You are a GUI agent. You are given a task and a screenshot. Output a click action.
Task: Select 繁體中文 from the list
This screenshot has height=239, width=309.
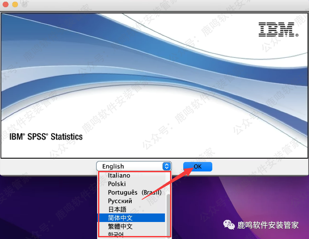pos(120,226)
